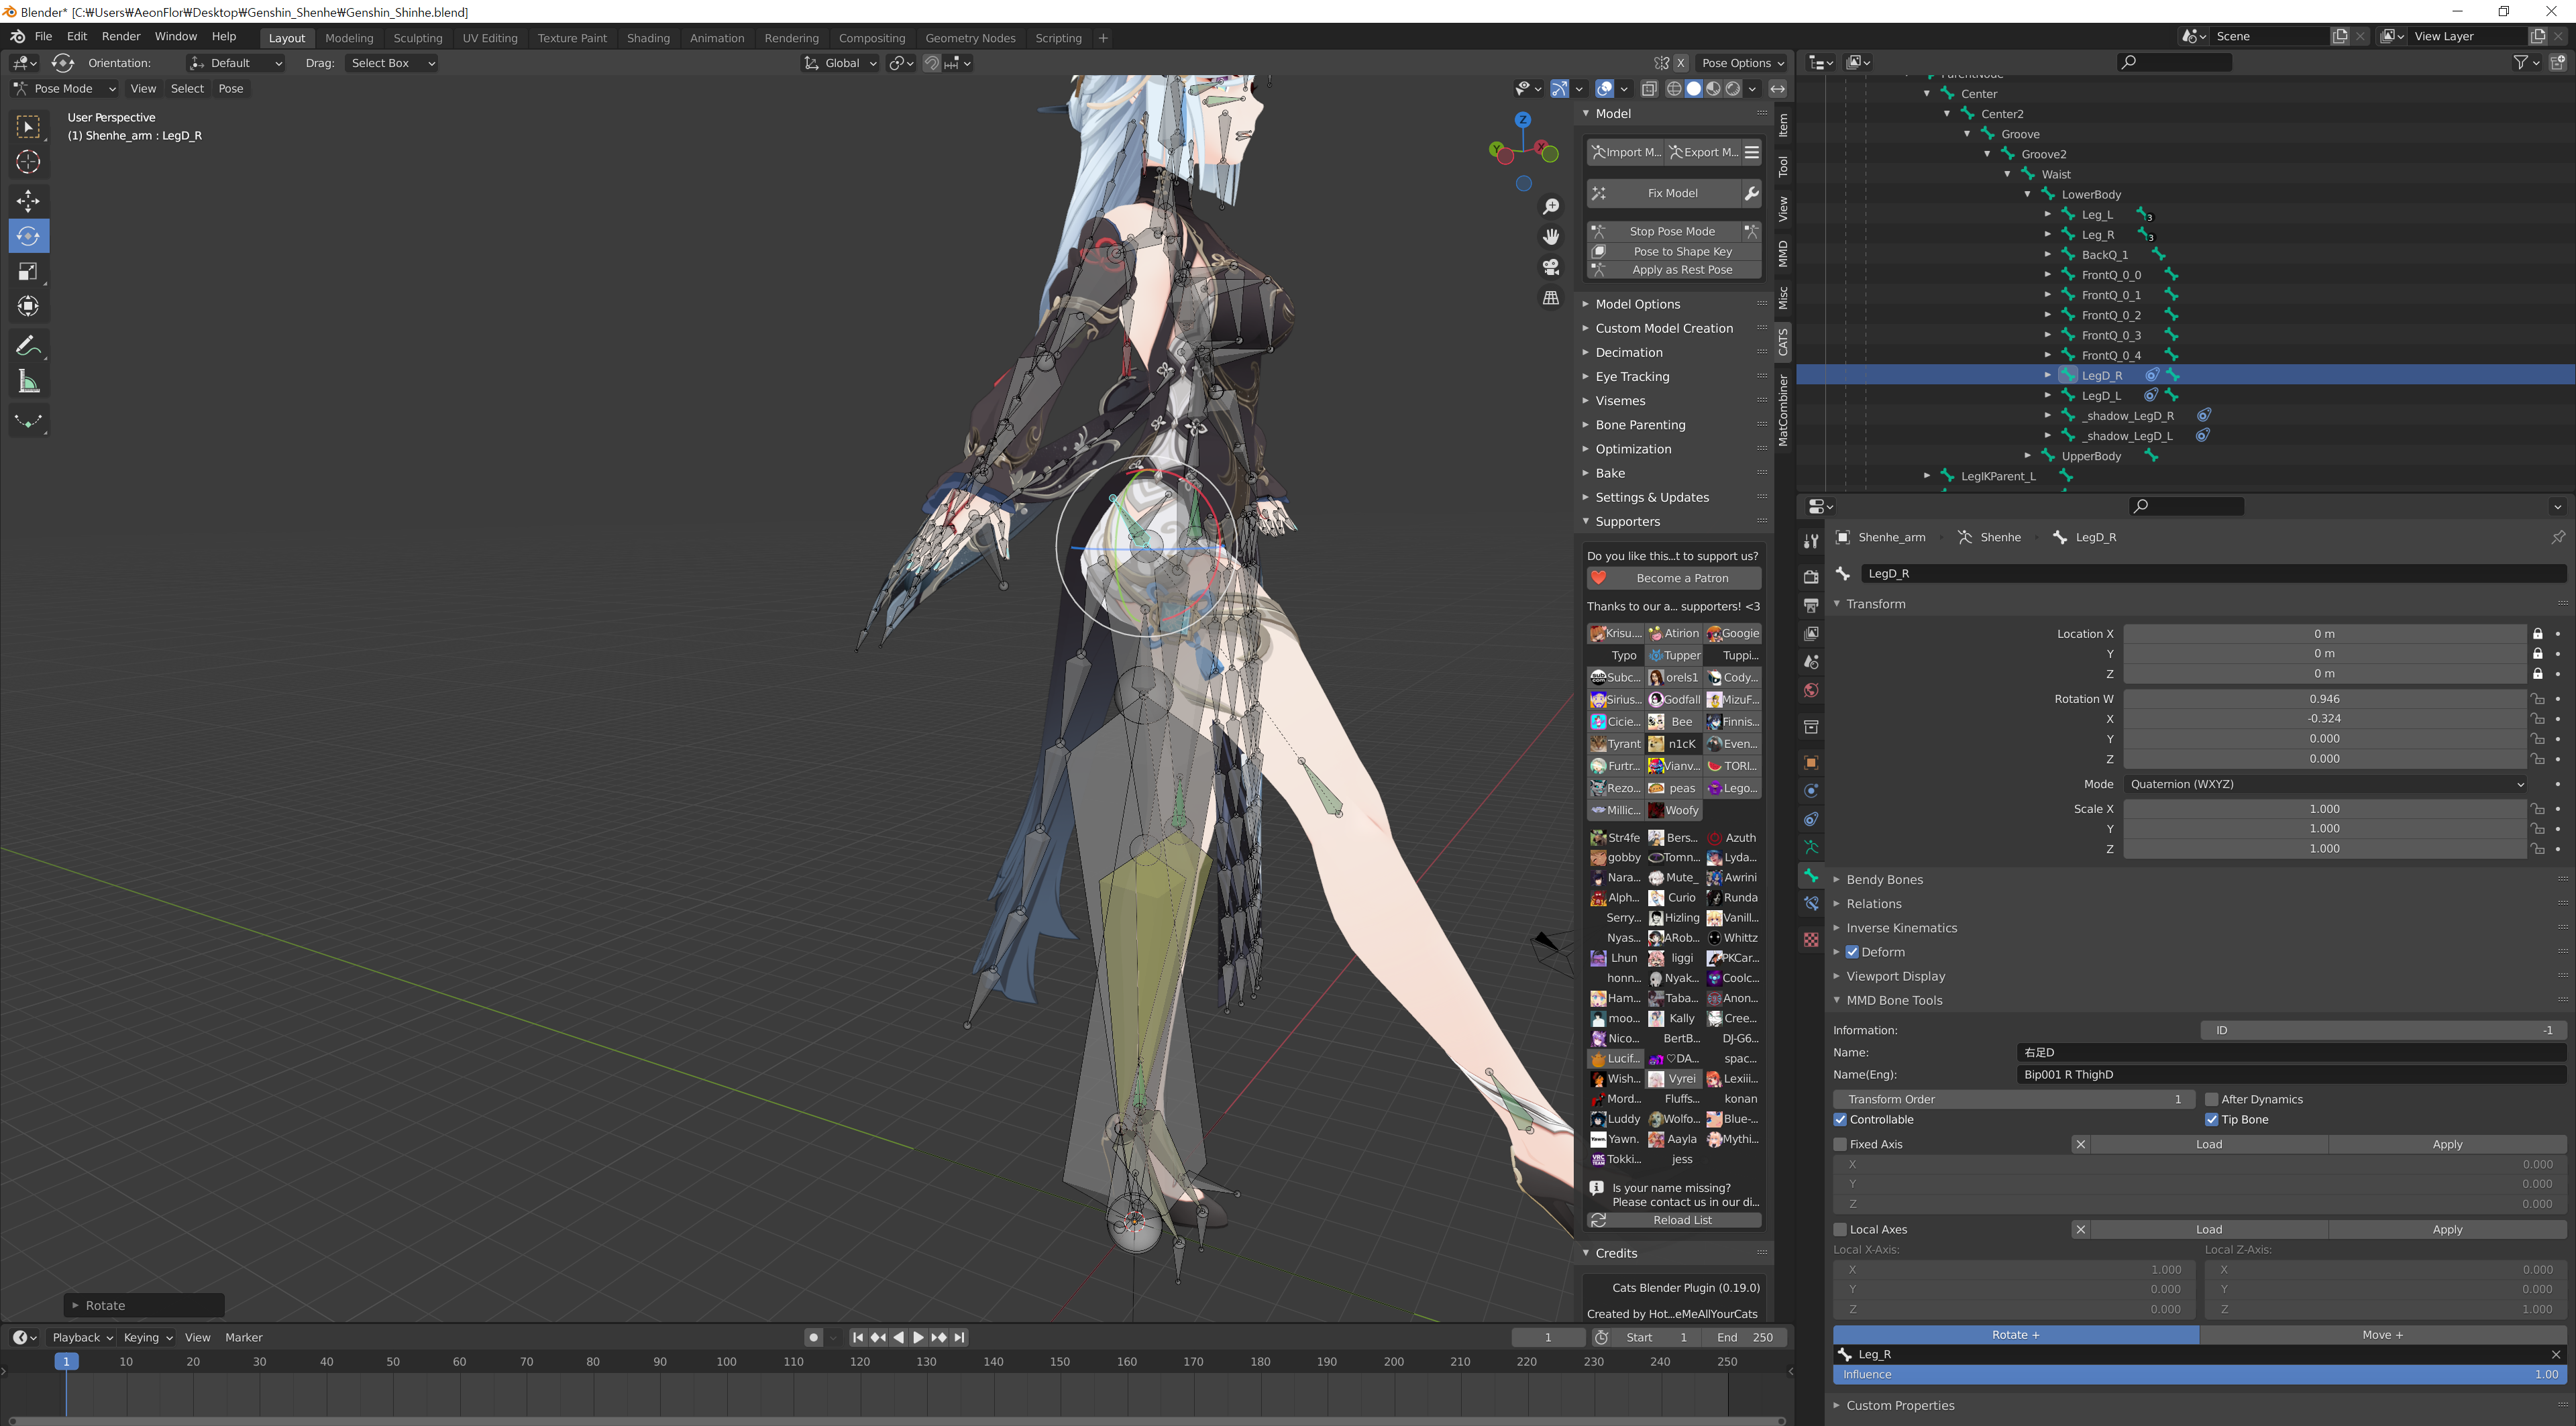Viewport: 2576px width, 1426px height.
Task: Uncheck the Tip Bone checkbox
Action: pos(2211,1119)
